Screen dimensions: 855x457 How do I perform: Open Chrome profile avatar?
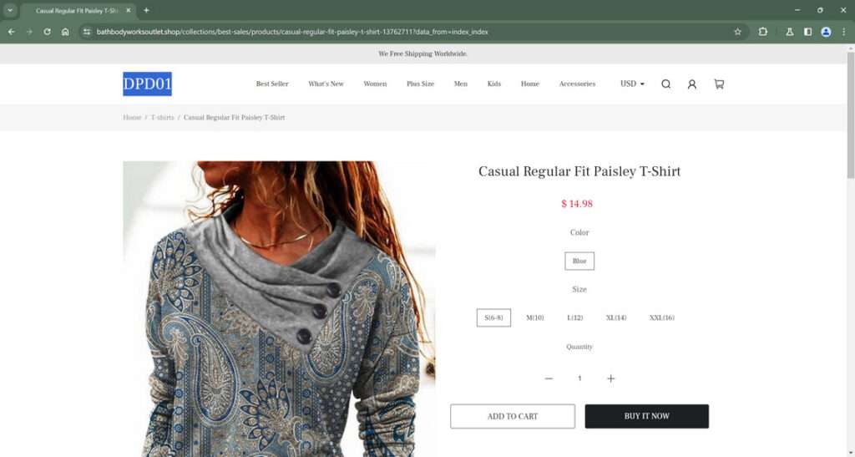coord(826,32)
